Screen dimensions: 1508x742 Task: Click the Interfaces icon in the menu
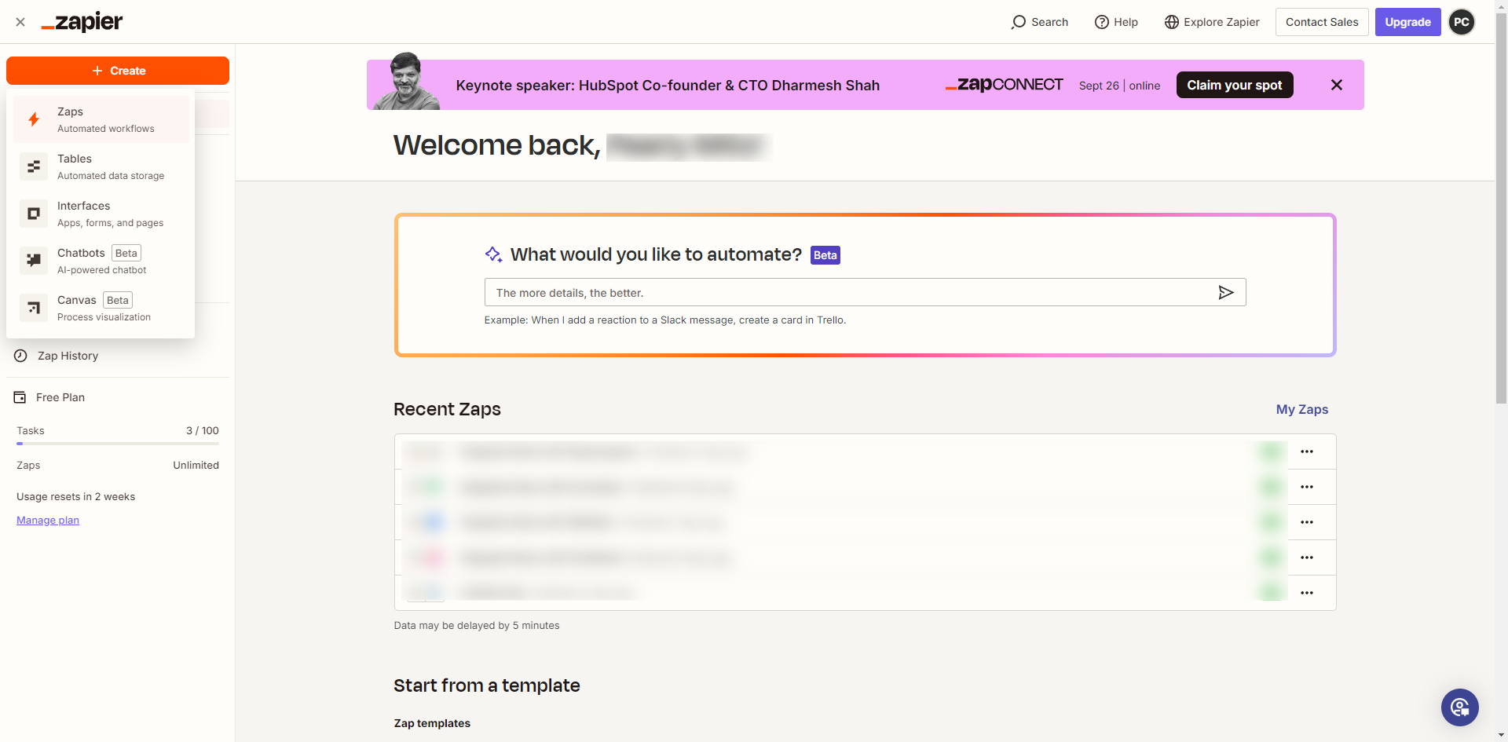point(34,214)
